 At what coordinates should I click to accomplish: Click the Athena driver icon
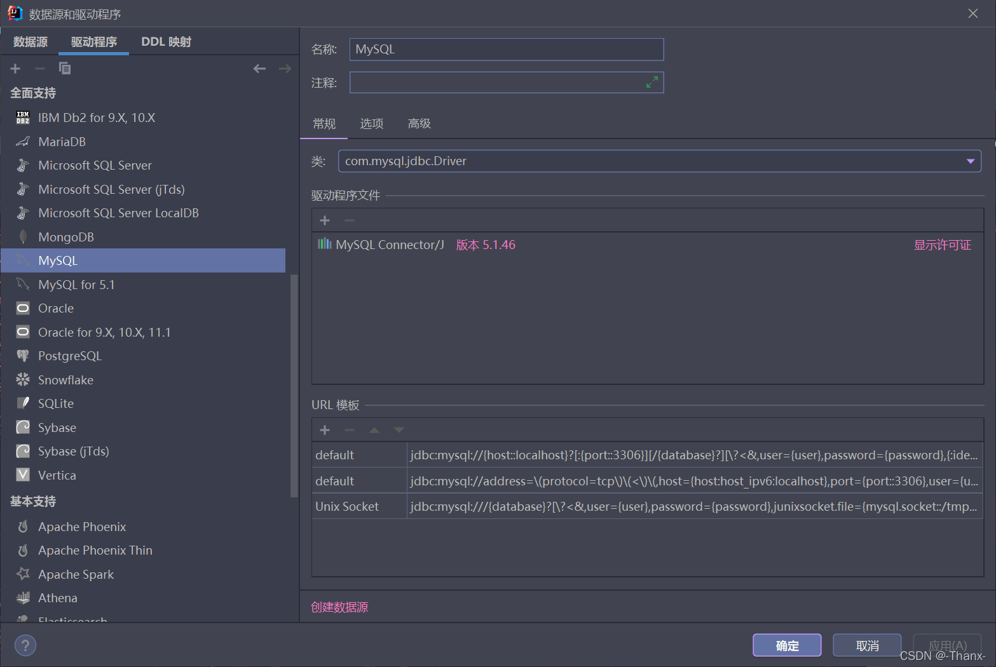pos(23,598)
